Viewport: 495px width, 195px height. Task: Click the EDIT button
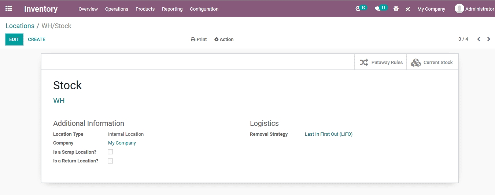pyautogui.click(x=14, y=40)
